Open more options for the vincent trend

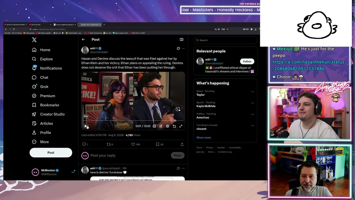pyautogui.click(x=252, y=126)
